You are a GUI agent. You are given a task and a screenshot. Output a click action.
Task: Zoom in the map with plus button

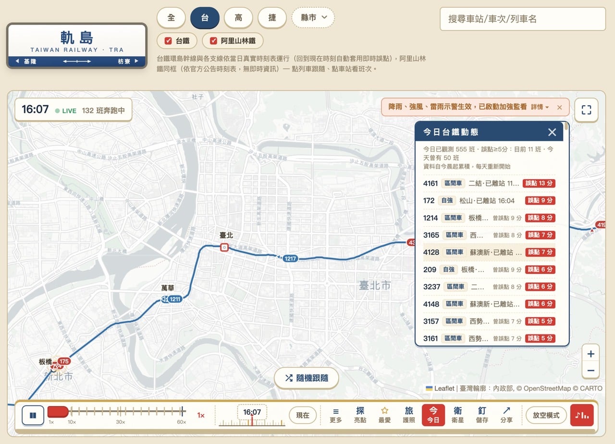click(x=590, y=354)
